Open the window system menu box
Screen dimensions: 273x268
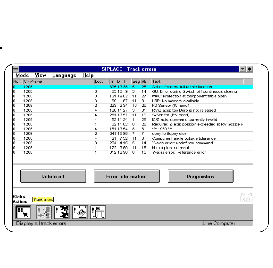coord(16,69)
